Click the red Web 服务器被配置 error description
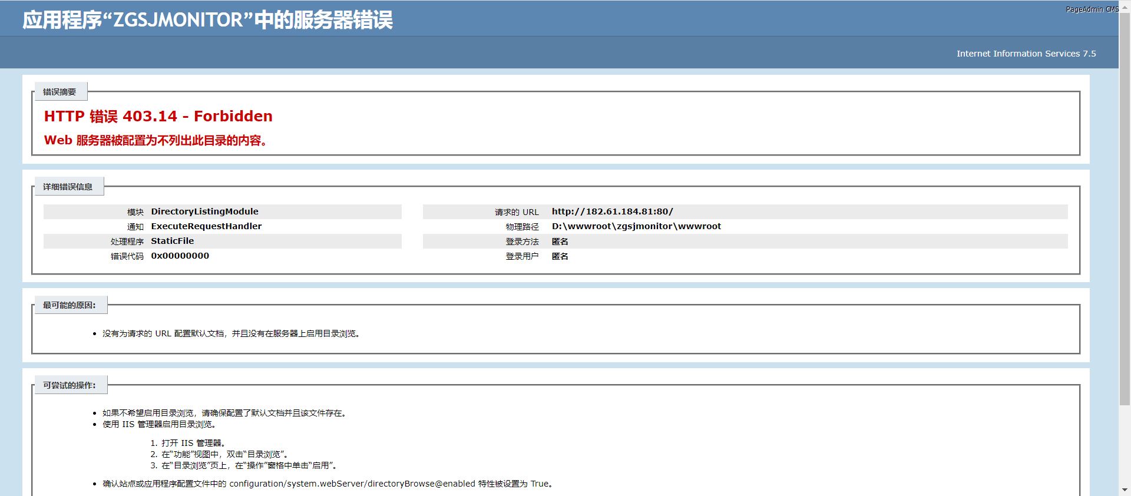Screen dimensions: 1131x496 pos(156,141)
